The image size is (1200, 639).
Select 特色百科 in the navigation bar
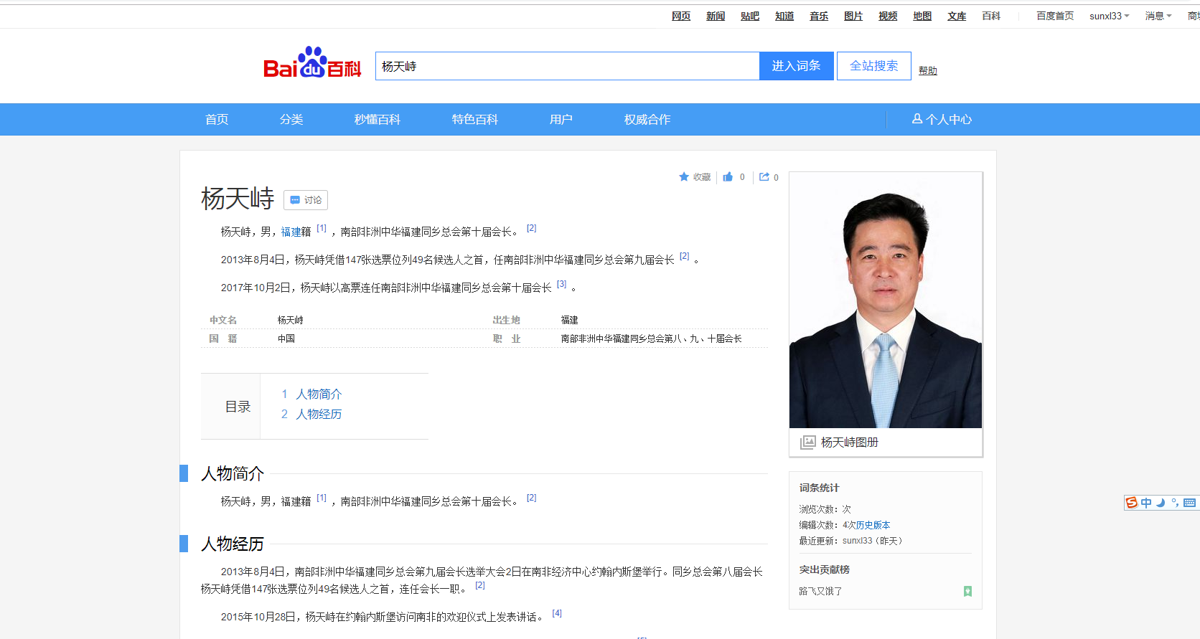[474, 120]
